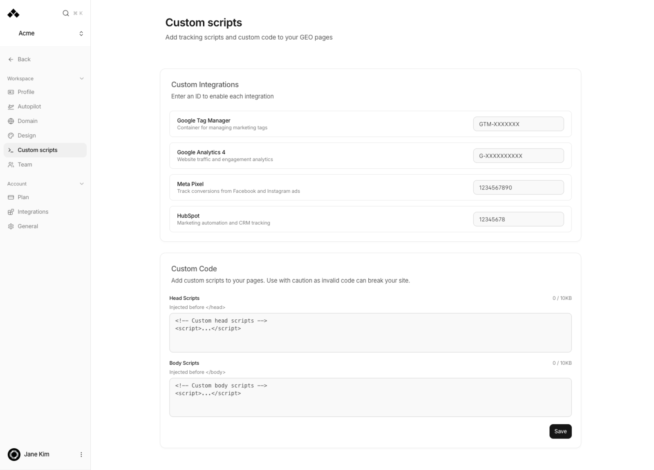The image size is (654, 470).
Task: Go Back from settings
Action: 45,59
